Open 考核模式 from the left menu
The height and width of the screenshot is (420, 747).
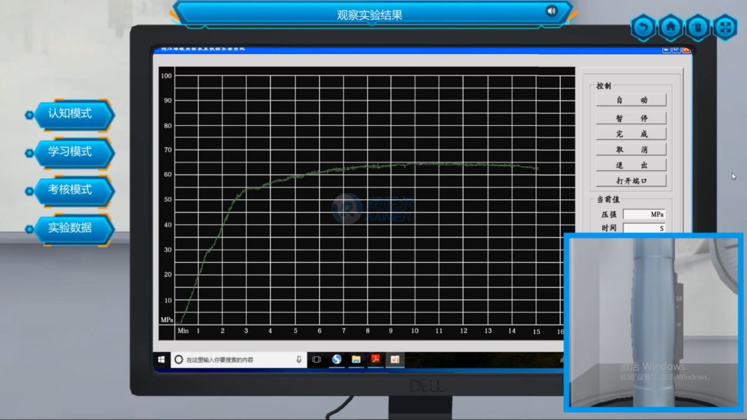(71, 190)
